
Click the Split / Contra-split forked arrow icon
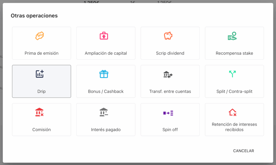(232, 74)
